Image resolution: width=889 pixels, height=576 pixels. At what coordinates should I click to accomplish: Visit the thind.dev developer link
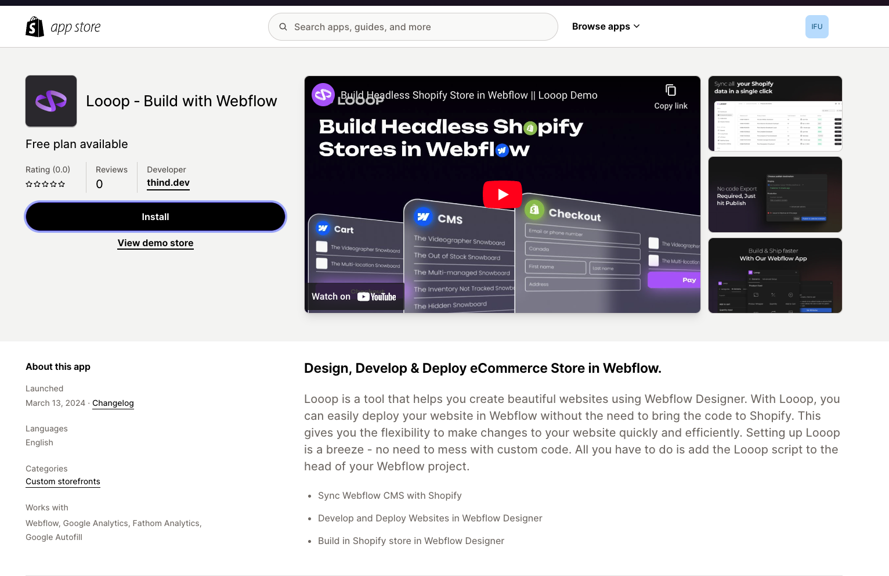[x=168, y=183]
